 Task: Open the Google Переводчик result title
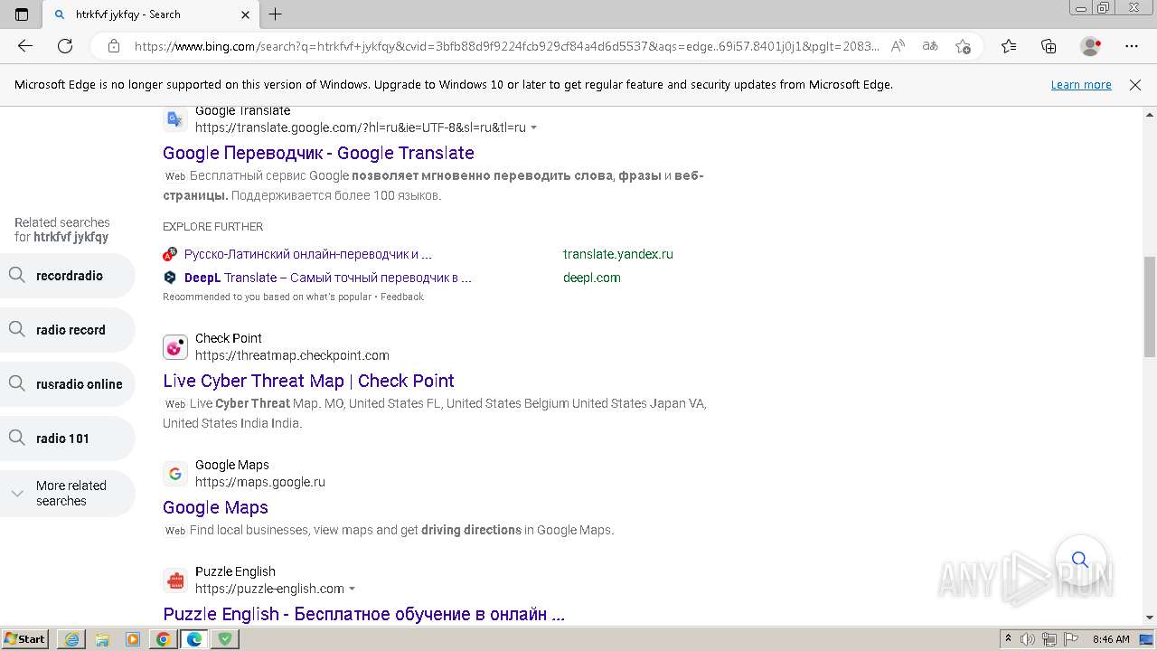pyautogui.click(x=318, y=153)
